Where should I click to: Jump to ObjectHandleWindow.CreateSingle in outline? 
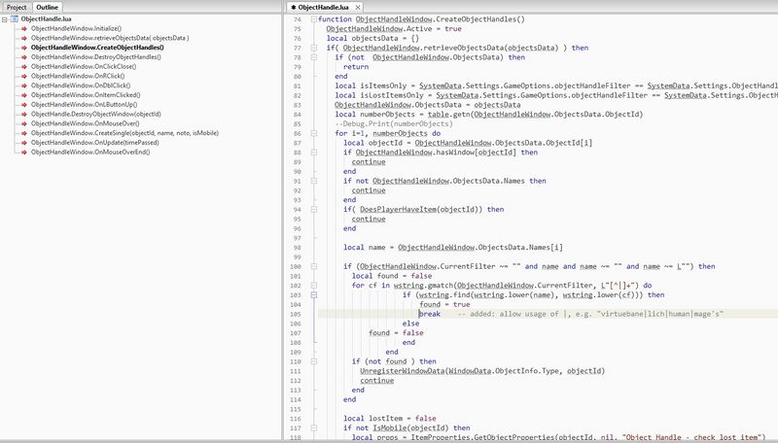click(124, 133)
